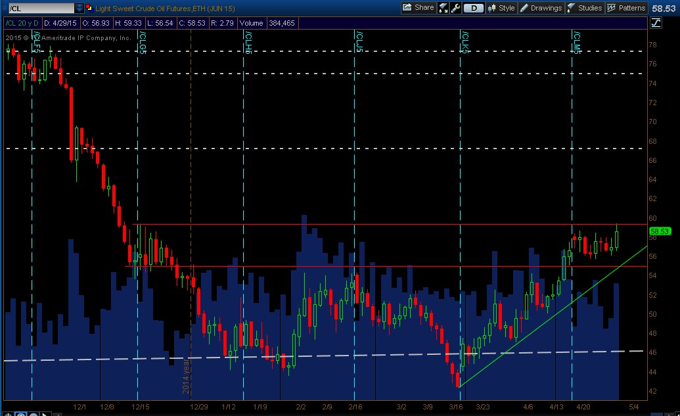Click the green 58.53 price bubble on axis

click(660, 231)
